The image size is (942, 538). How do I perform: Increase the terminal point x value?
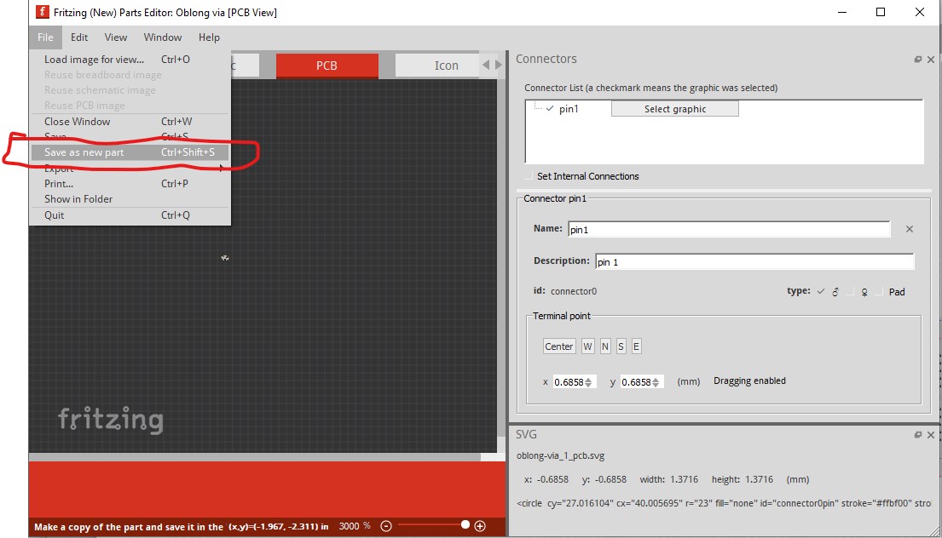[x=589, y=380]
